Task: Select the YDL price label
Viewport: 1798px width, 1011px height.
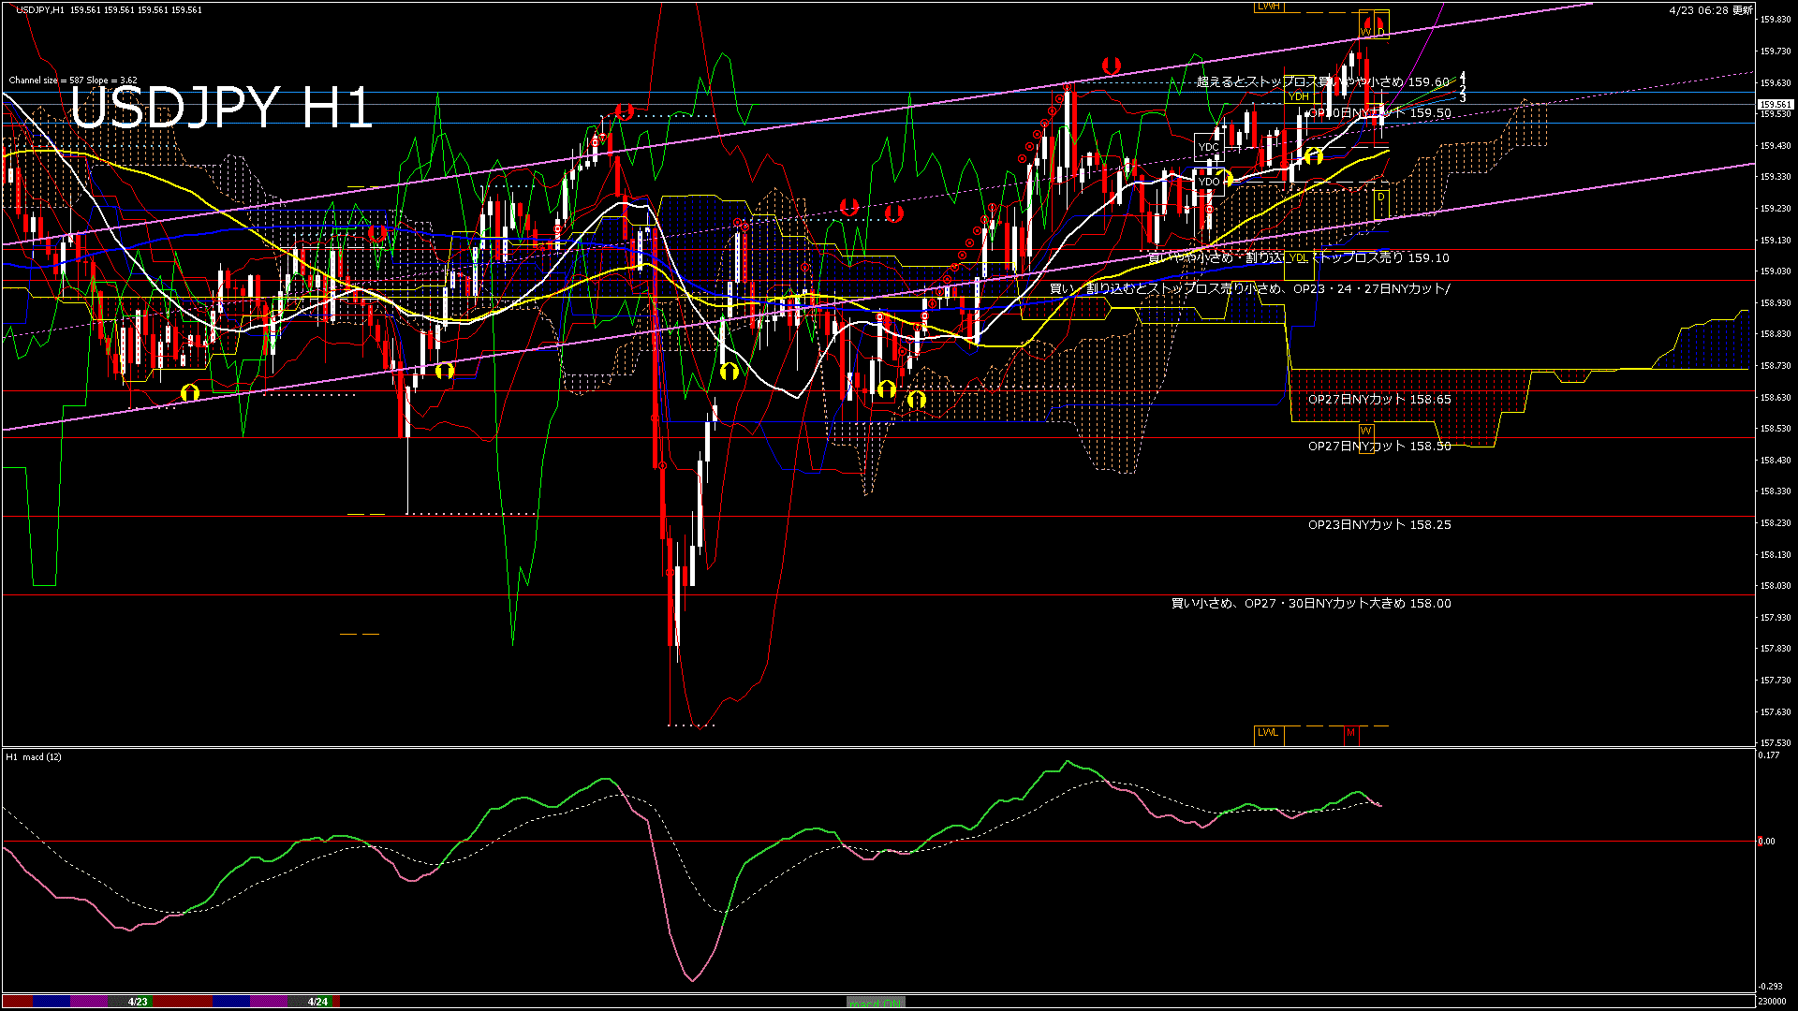Action: (1298, 258)
